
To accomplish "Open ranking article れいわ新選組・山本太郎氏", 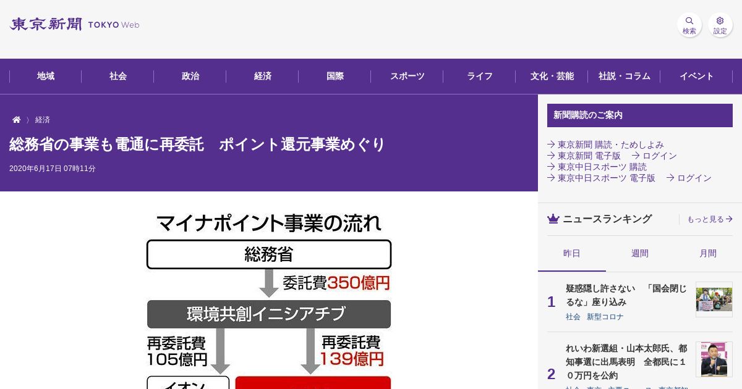I will pos(626,362).
